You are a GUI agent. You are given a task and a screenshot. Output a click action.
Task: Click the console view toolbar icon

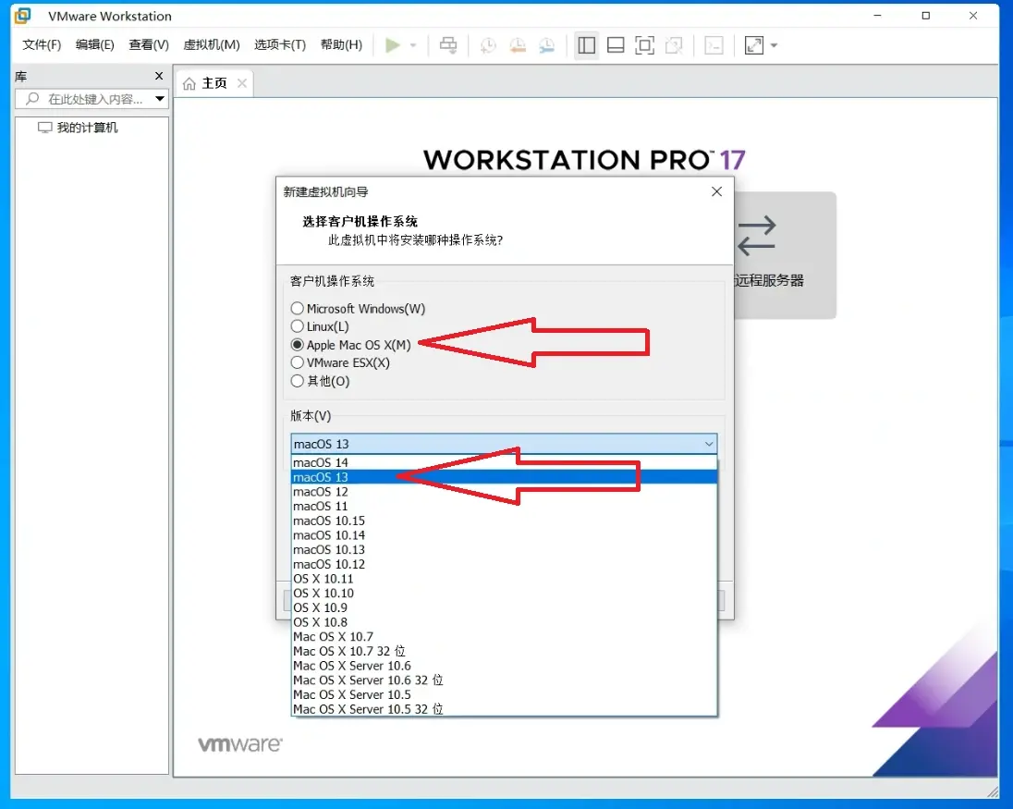pos(714,45)
